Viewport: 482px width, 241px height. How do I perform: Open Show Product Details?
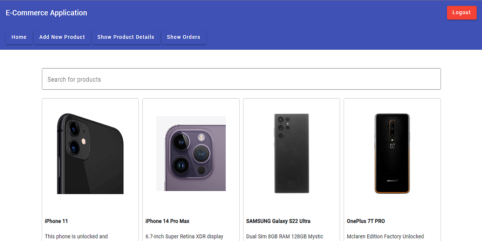click(x=126, y=37)
